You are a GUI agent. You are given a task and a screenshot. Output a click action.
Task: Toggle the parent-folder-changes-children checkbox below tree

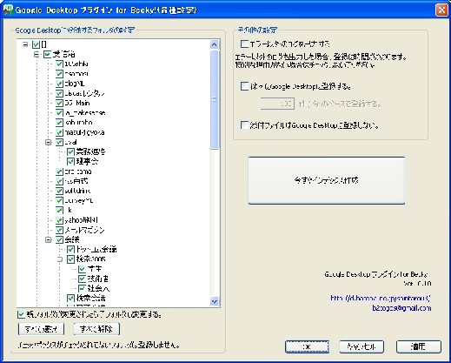21,314
